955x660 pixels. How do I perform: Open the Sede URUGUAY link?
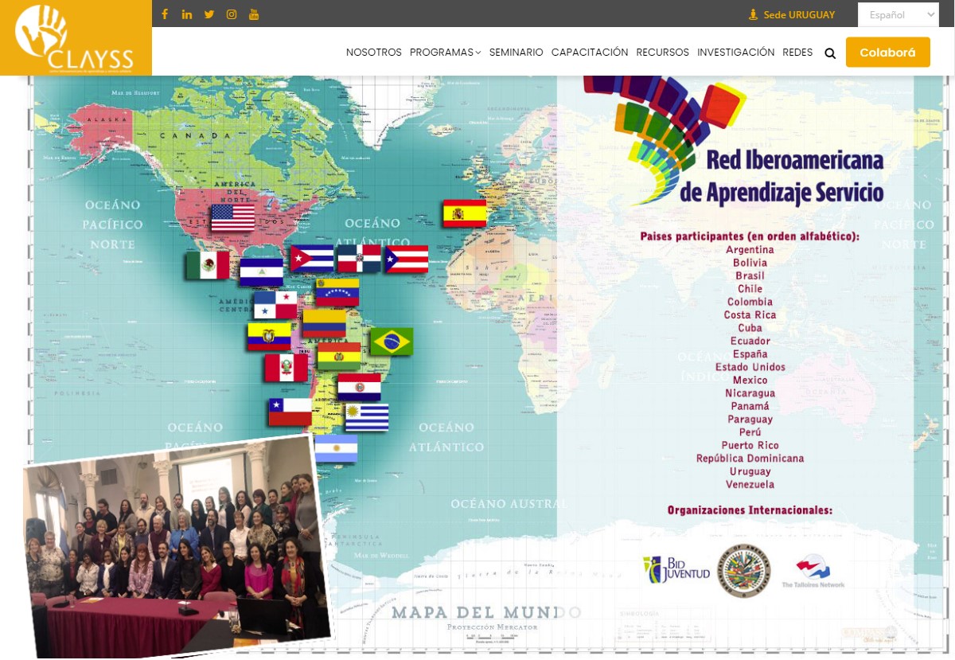click(798, 14)
